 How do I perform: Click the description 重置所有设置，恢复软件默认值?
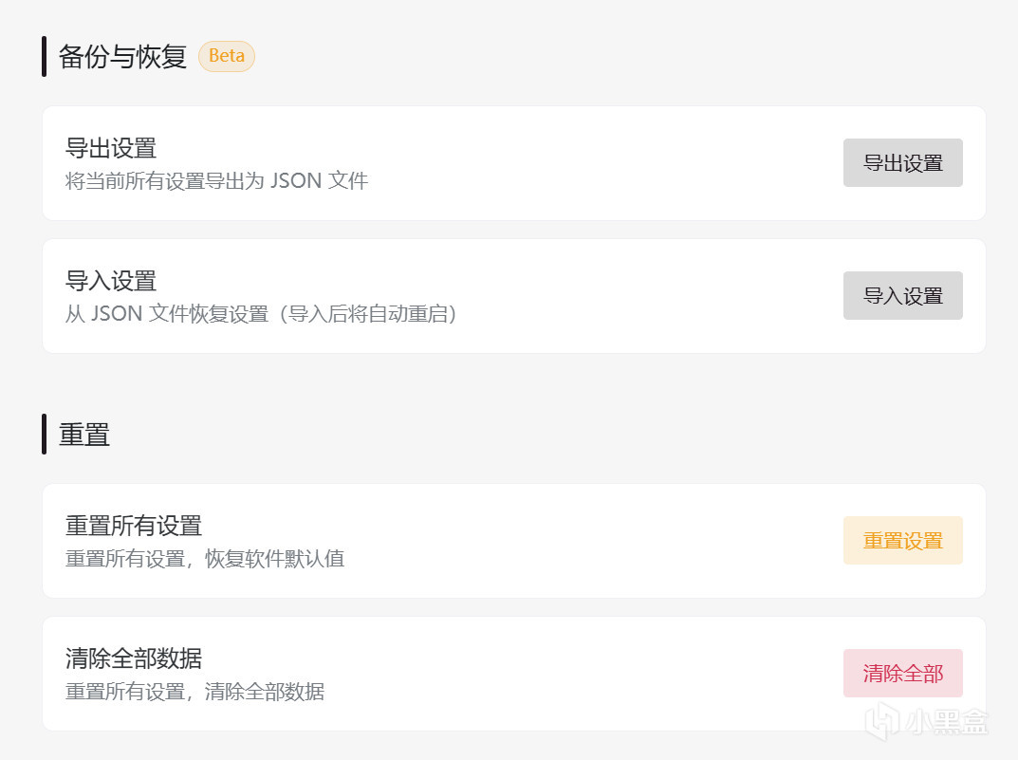[205, 558]
